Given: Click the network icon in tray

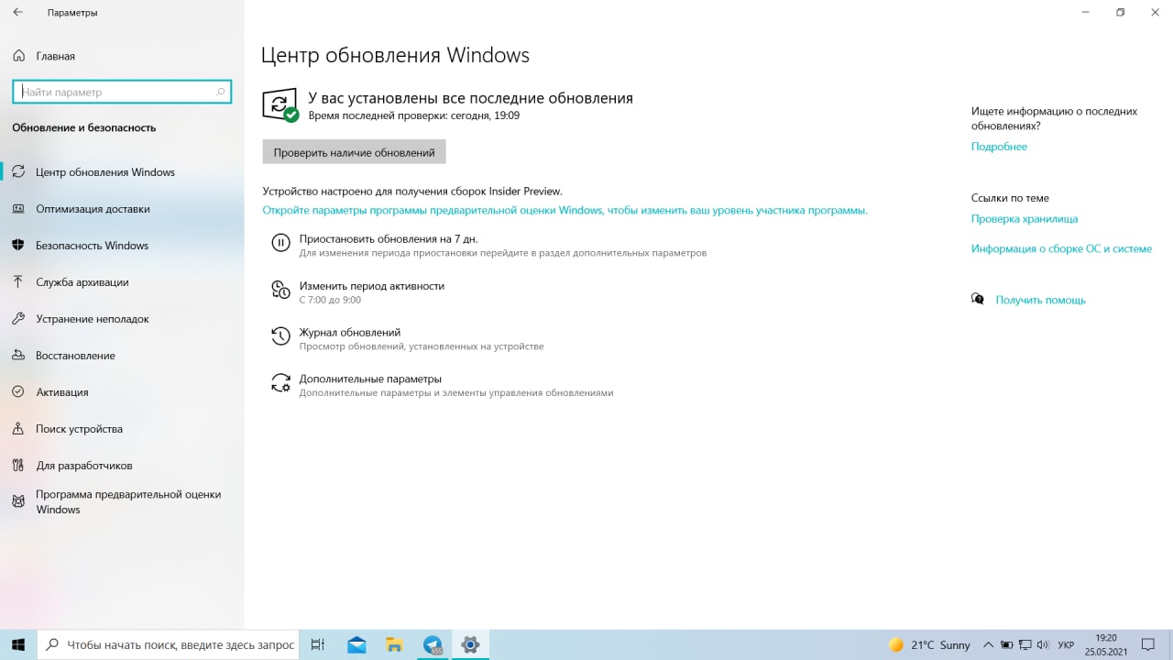Looking at the screenshot, I should [x=1025, y=645].
